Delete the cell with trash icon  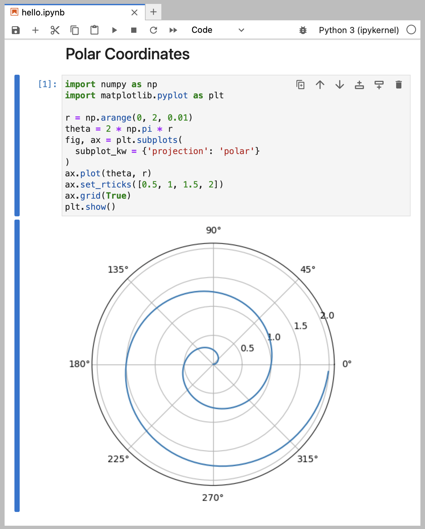399,85
